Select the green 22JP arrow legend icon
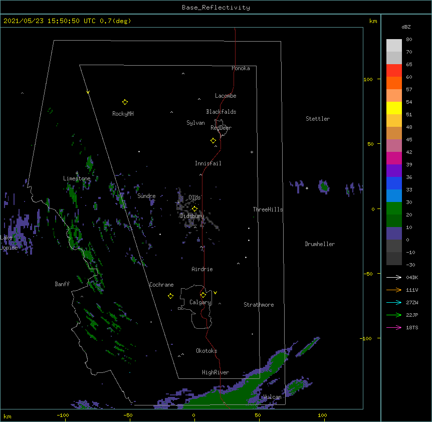Viewport: 432px width, 422px height. pos(394,315)
